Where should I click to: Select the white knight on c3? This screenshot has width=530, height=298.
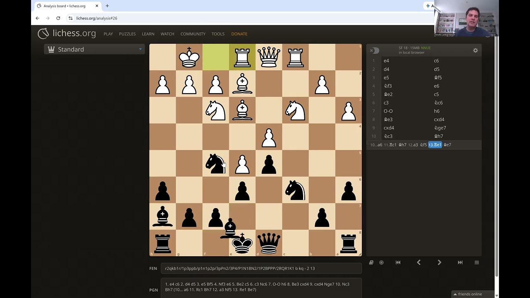tap(295, 110)
